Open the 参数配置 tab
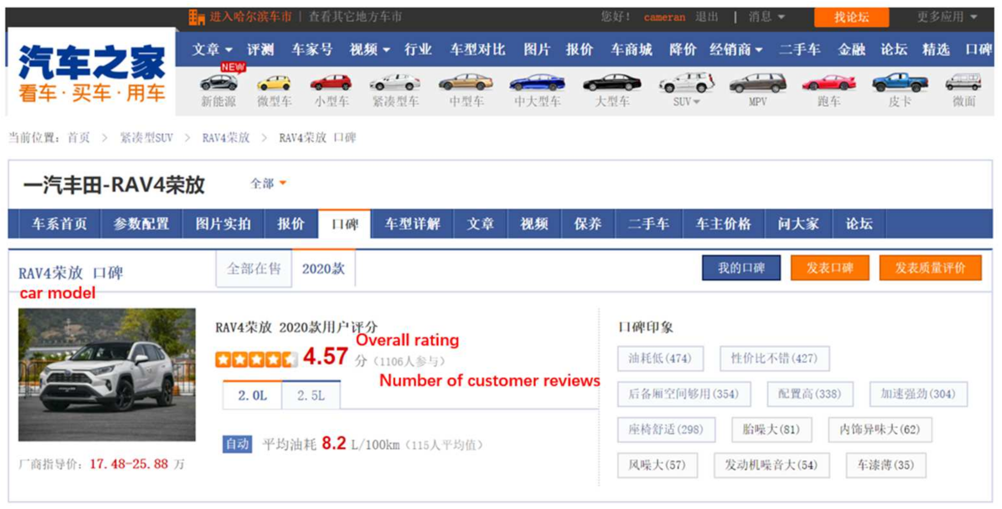 point(141,224)
